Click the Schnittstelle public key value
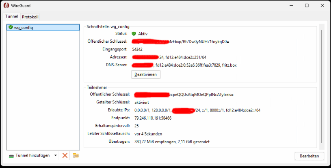Screen dimensions: 331x168 pyautogui.click(x=180, y=41)
